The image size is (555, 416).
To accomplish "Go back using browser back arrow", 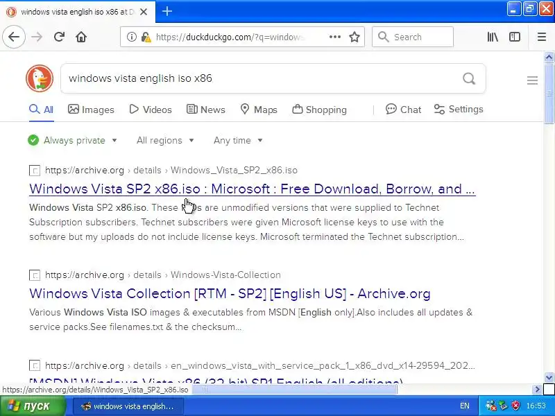I will [14, 37].
